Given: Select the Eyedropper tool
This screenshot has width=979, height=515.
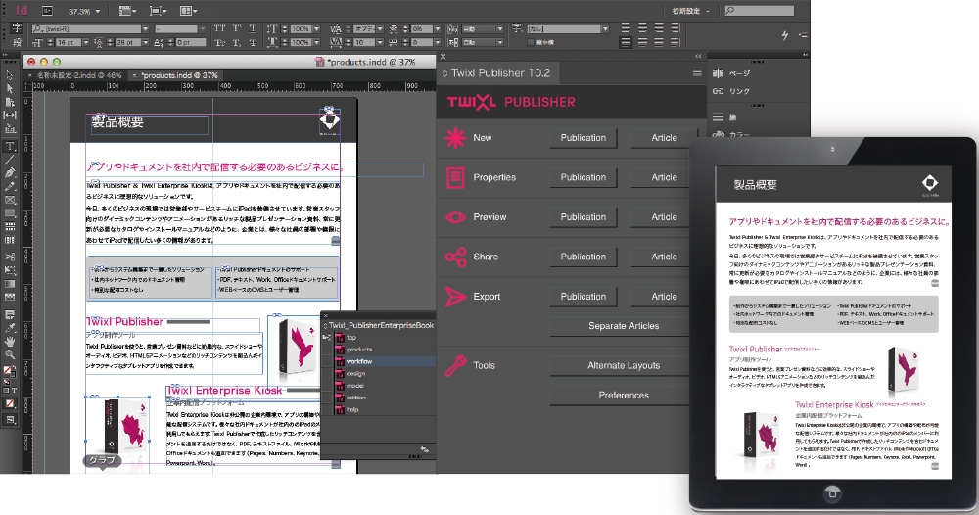Looking at the screenshot, I should click(10, 328).
